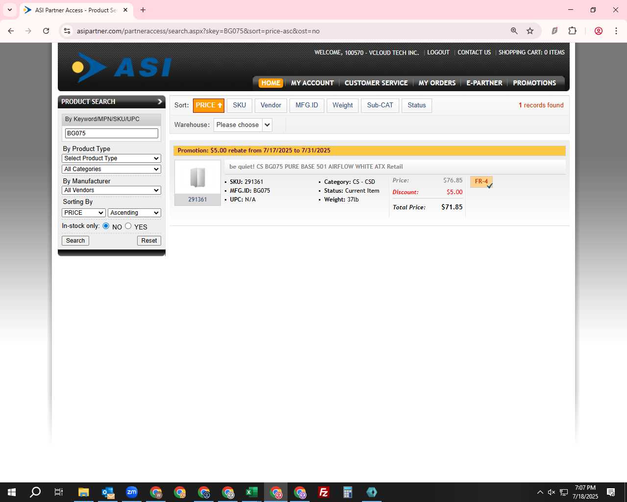Click the FR-4 warehouse availability badge
Viewport: 627px width, 502px height.
(482, 182)
